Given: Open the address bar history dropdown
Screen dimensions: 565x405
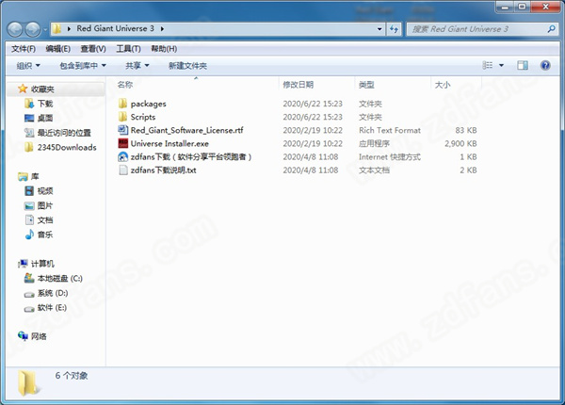Looking at the screenshot, I should 379,29.
